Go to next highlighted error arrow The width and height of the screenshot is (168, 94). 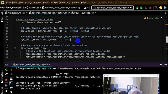click(x=166, y=18)
